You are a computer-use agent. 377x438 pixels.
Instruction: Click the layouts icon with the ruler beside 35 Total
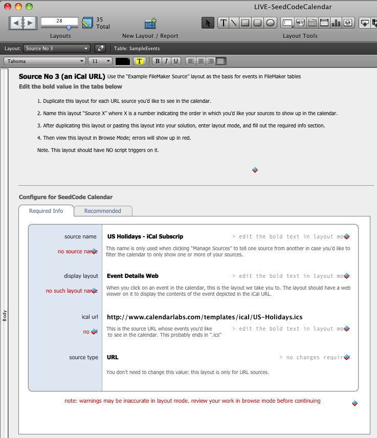pos(87,23)
